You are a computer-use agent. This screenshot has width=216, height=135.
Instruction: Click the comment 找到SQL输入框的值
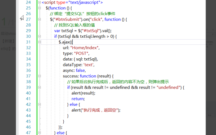pyautogui.click(x=75, y=25)
